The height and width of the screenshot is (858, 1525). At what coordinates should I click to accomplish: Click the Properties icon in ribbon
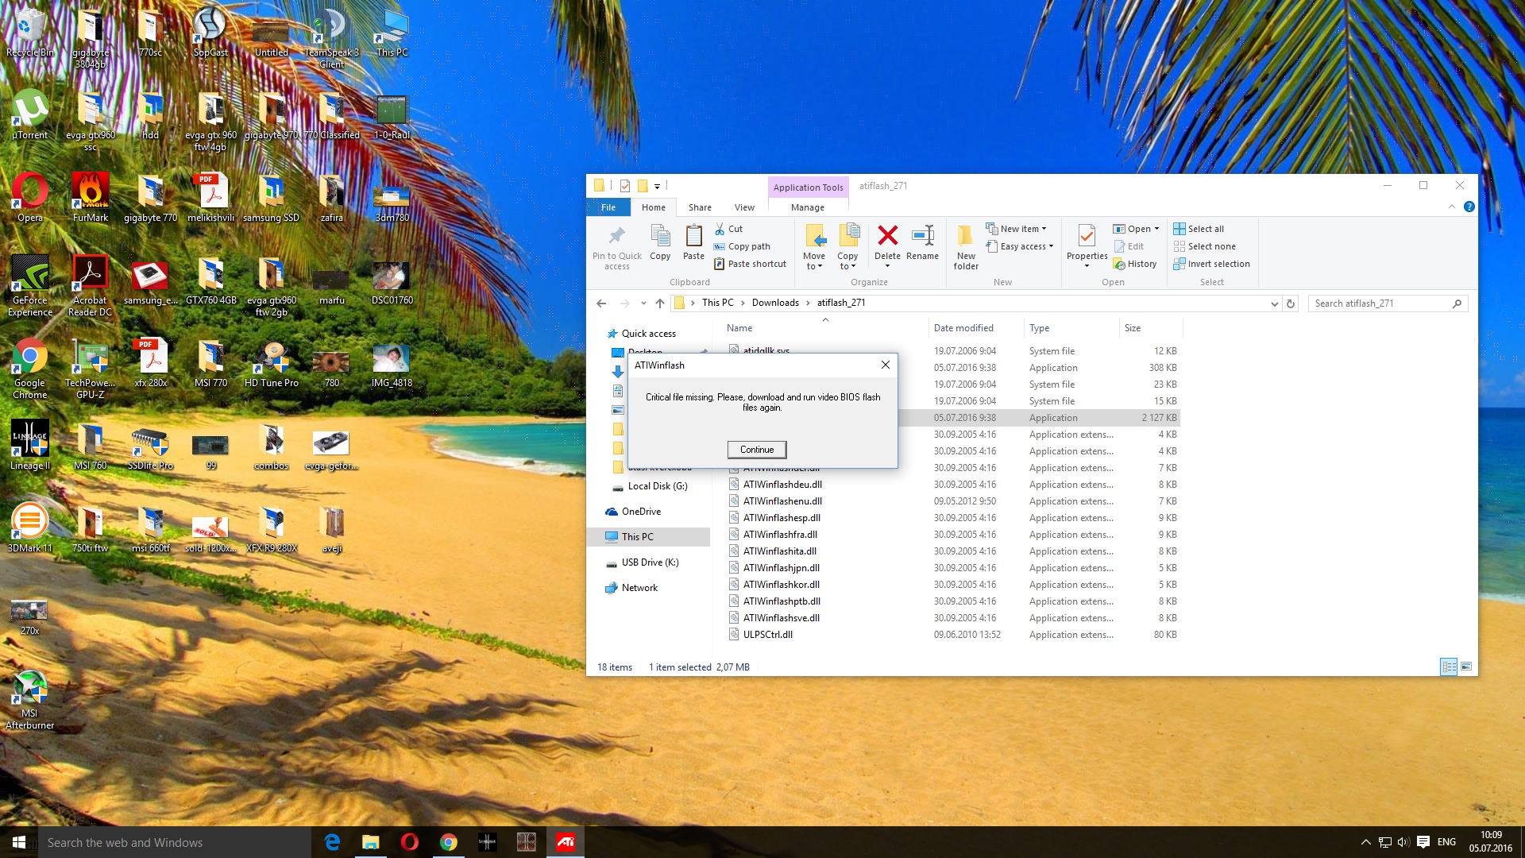click(1087, 236)
